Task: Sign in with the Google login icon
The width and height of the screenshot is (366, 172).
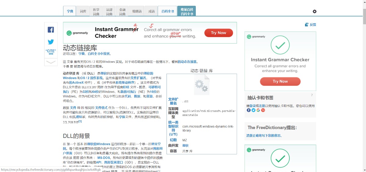Action: 258,110
